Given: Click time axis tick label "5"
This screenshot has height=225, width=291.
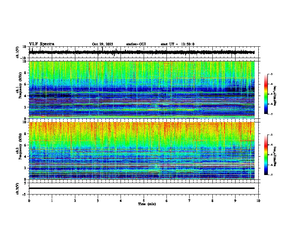Looking at the screenshot, I should click(x=144, y=201).
